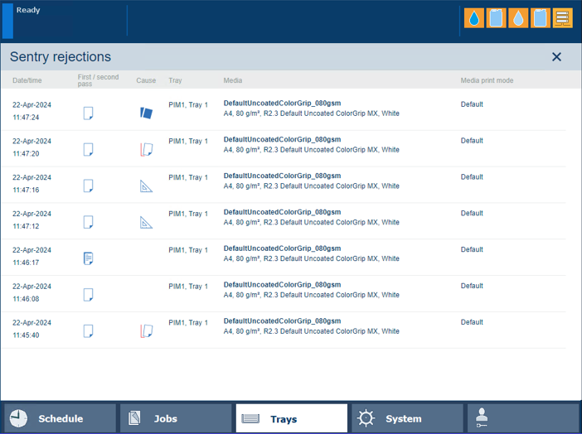Switch to the Jobs tab
582x434 pixels.
176,418
